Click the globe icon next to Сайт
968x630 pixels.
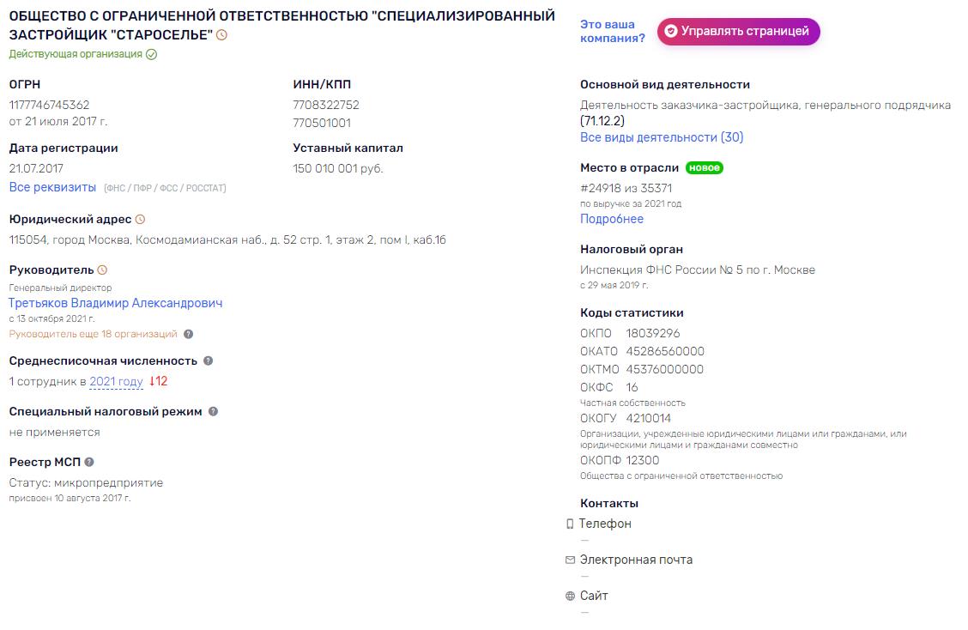click(570, 596)
